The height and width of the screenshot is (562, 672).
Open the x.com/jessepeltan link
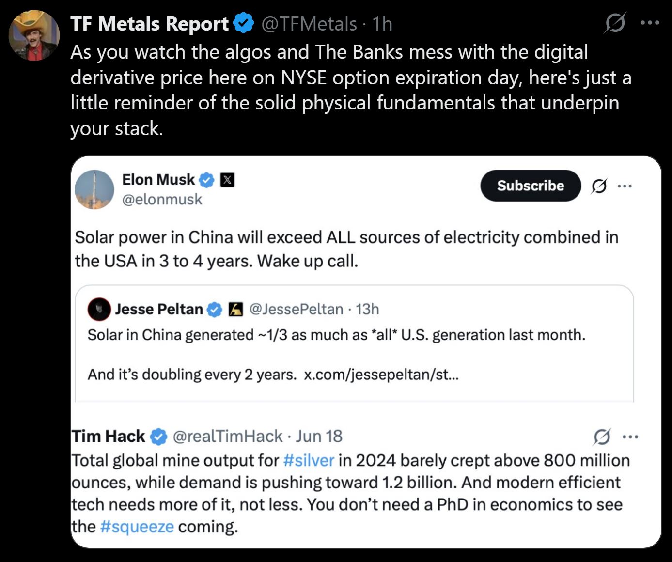click(381, 375)
